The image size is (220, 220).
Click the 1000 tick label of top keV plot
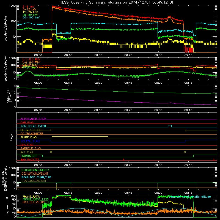click(x=12, y=6)
